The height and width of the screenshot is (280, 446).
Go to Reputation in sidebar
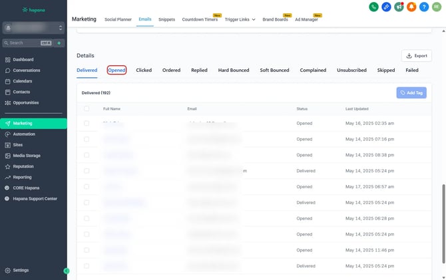coord(23,166)
